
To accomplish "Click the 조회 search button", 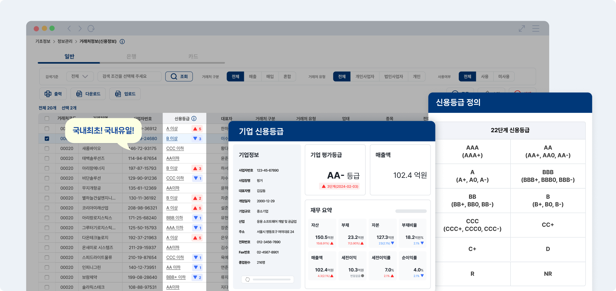I will click(x=179, y=76).
